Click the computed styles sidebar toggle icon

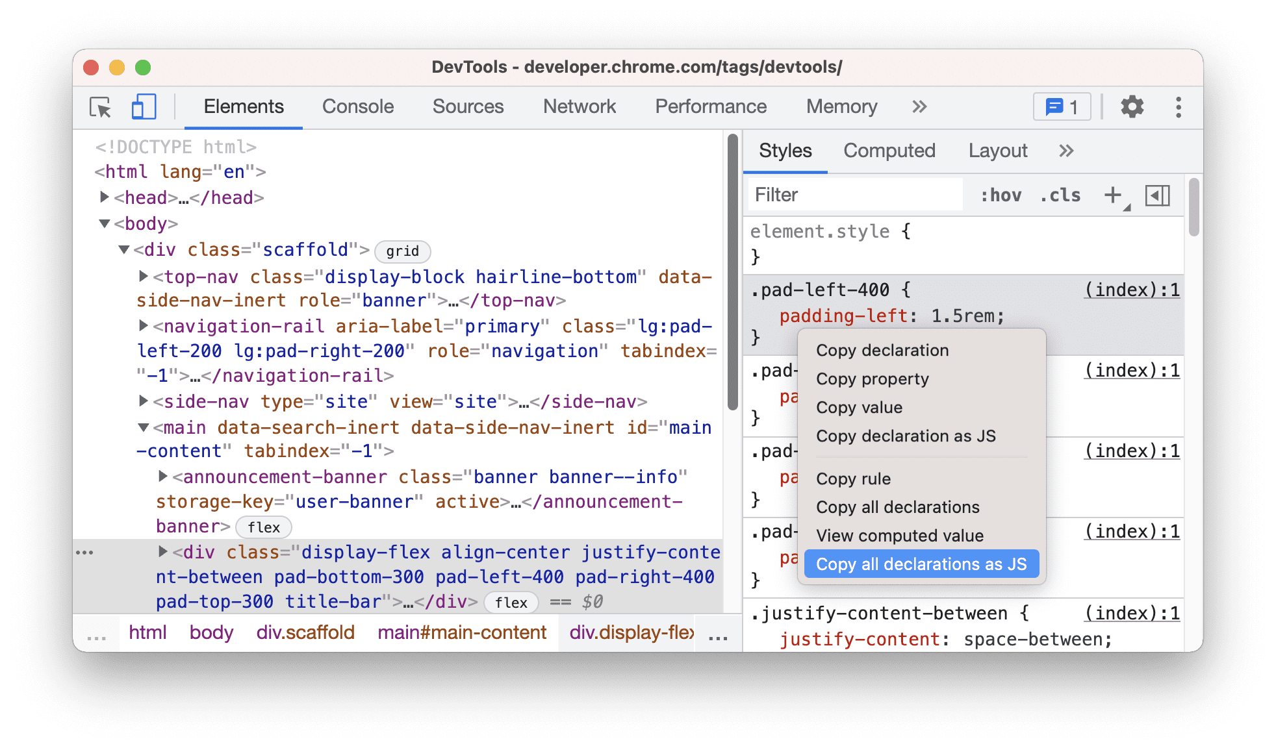pos(1156,196)
